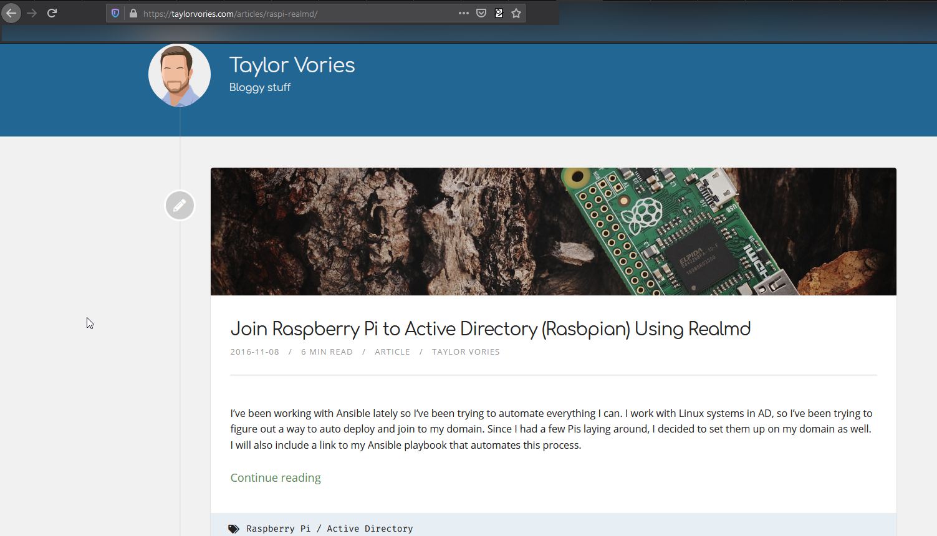Open the Continue reading link

tap(275, 477)
